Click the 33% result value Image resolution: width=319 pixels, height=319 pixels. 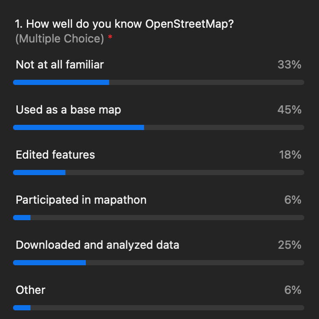click(289, 65)
